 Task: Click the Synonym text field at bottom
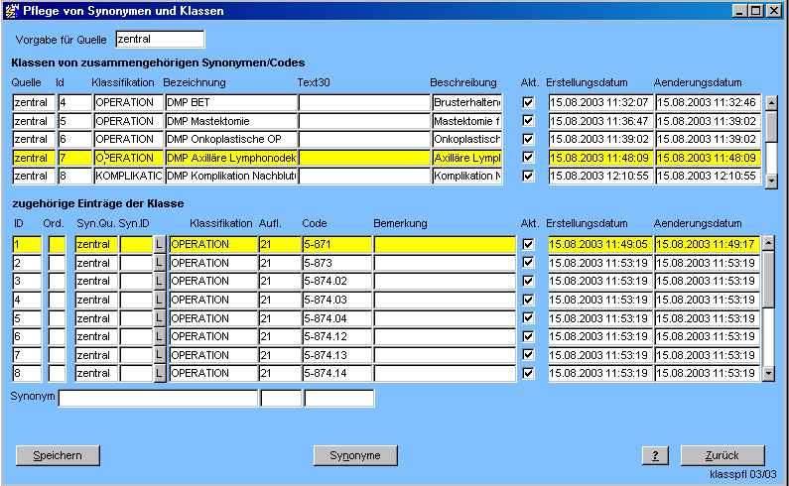click(158, 399)
